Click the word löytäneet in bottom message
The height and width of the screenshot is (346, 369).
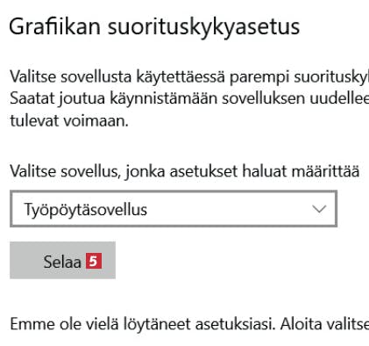pos(157,324)
